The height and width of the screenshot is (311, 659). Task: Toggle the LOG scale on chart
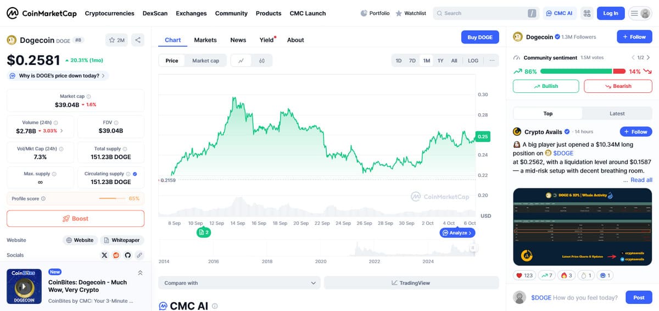point(473,60)
